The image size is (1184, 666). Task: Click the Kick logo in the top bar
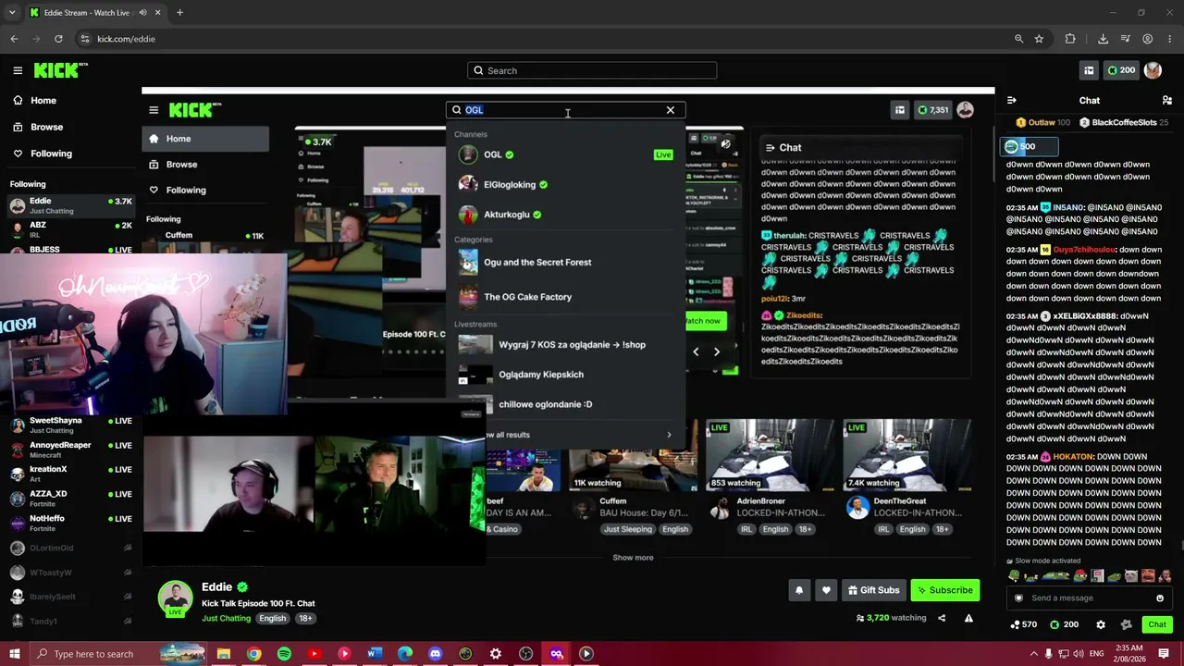click(60, 70)
